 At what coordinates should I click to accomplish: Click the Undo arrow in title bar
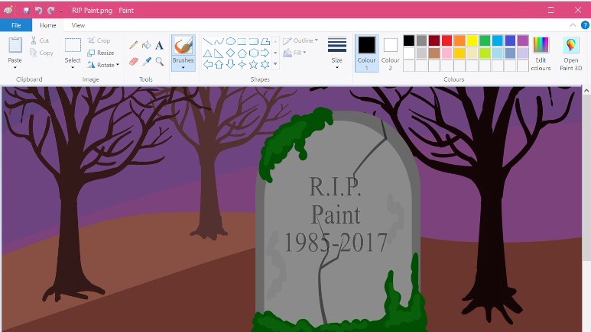tap(38, 11)
